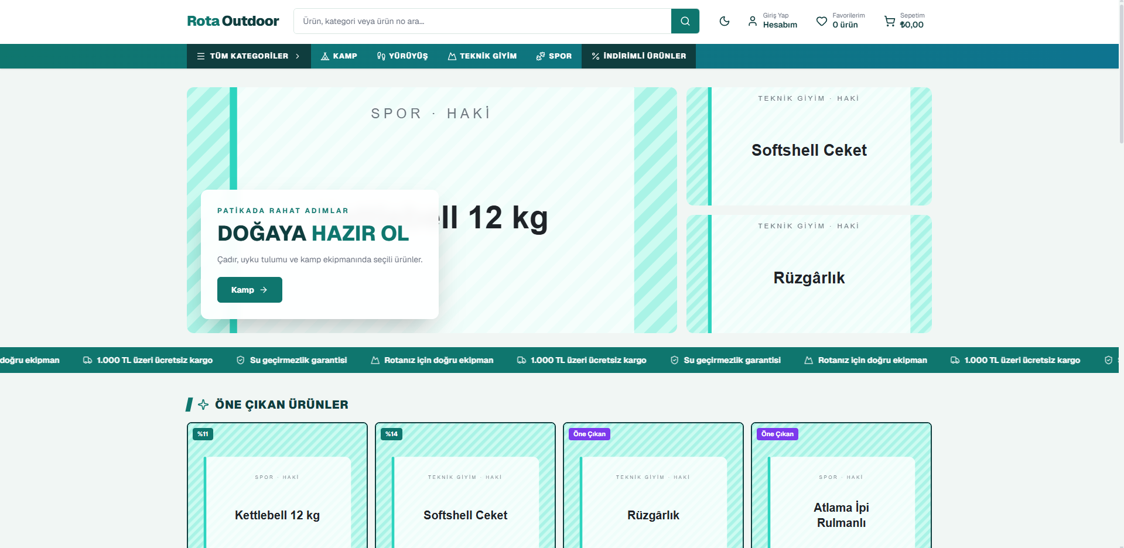Click the sparkle icon beside Öne Çıkan Ürünler
Screen dimensions: 1124x548
tap(203, 405)
